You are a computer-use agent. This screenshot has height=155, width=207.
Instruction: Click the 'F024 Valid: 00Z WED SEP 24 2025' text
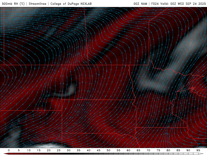pyautogui.click(x=179, y=4)
